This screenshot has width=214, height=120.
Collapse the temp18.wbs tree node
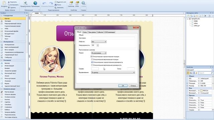tap(188, 19)
